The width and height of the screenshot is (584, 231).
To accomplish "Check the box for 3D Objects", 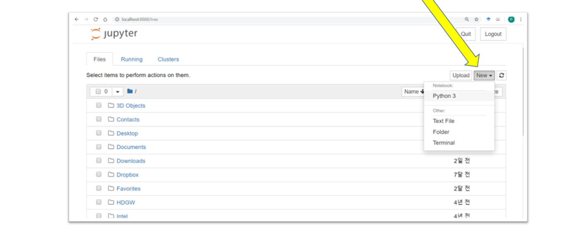I will (99, 105).
